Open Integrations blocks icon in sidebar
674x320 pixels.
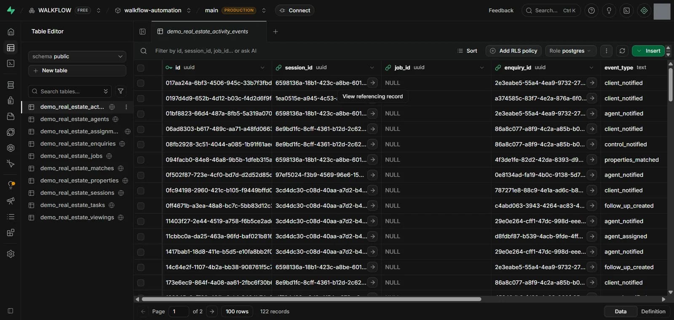click(11, 232)
